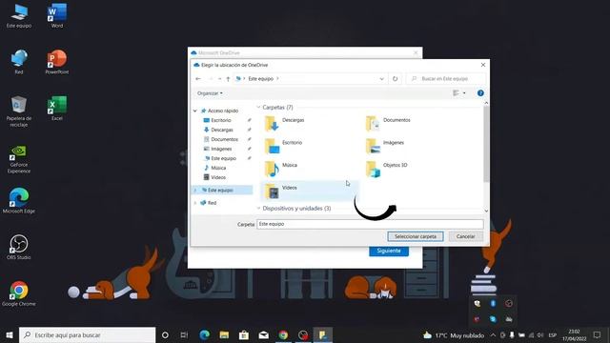Open Este equipo desktop icon
Viewport: 610px width, 343px height.
tap(19, 15)
